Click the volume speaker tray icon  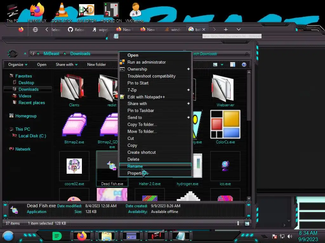(x=290, y=236)
